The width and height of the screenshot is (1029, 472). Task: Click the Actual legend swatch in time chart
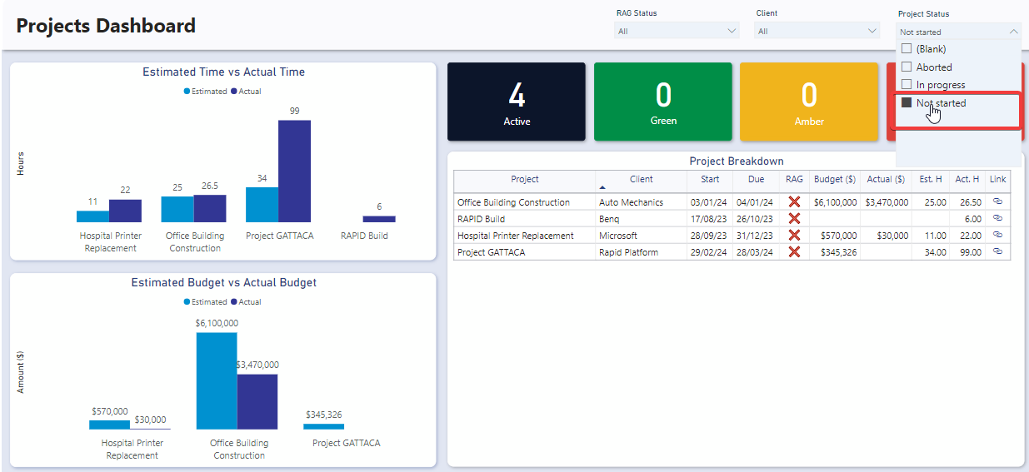(x=234, y=92)
